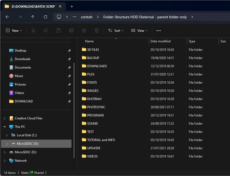Click chevron after the monitor icon in address bar
This screenshot has height=176, width=230.
tap(67, 17)
